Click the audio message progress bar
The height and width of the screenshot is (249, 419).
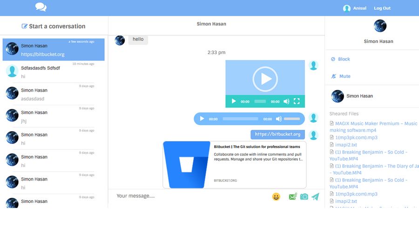[x=241, y=119]
